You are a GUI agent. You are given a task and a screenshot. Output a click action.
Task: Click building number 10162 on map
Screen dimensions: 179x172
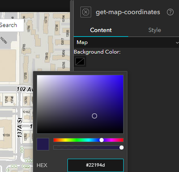26,112
